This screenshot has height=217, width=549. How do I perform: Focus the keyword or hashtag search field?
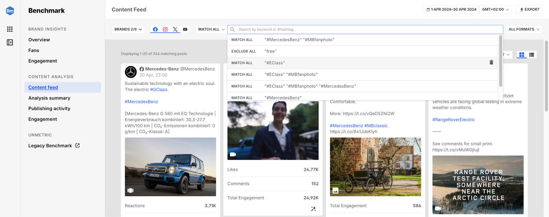[x=365, y=30]
